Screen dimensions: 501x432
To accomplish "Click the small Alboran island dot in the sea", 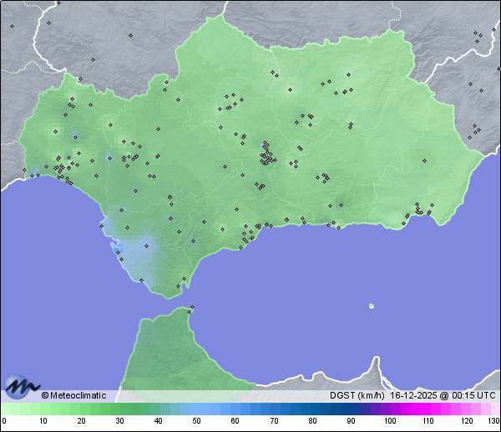I will 372,306.
